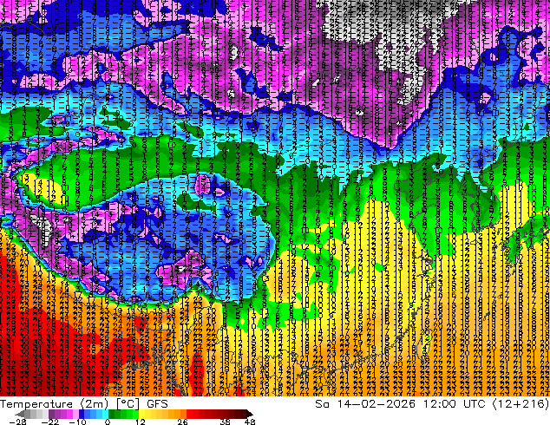Select the dark blue swatch above -10

pos(82,414)
